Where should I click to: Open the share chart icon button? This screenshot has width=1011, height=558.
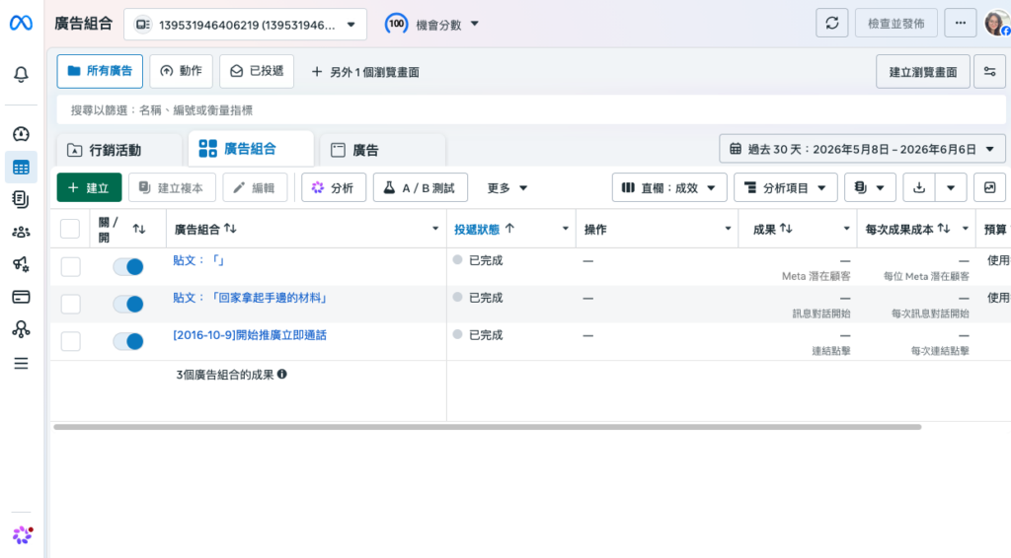point(989,188)
